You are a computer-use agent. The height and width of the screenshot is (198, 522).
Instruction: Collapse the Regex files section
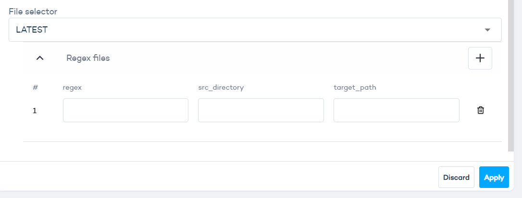pos(40,58)
